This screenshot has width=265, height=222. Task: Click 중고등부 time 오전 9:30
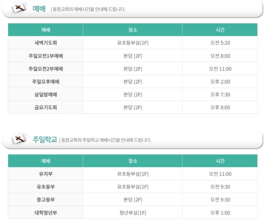[x=220, y=200]
